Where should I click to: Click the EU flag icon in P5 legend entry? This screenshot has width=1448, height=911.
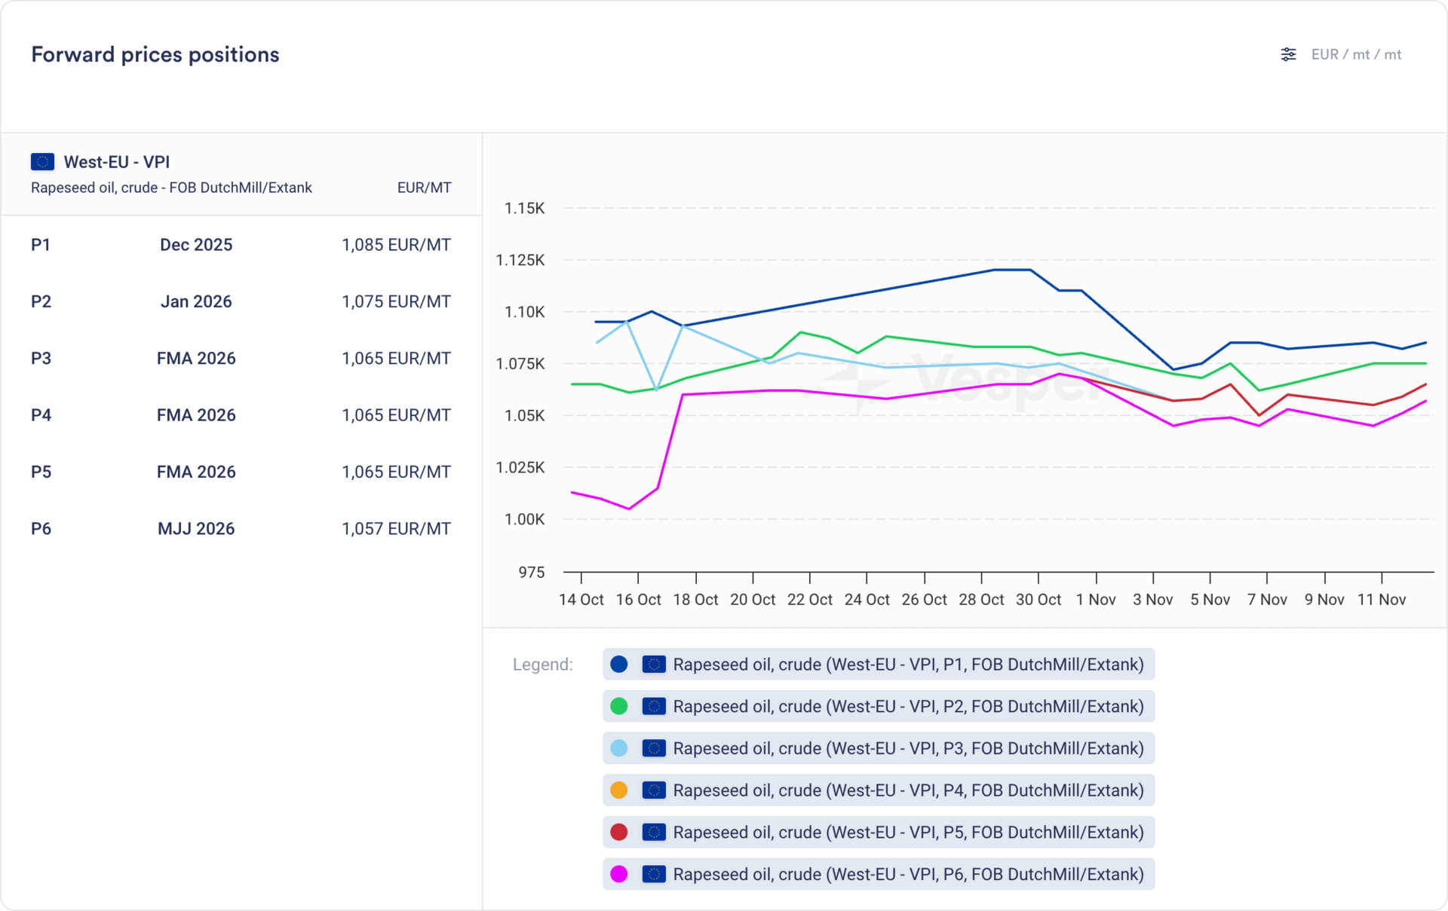(x=653, y=833)
